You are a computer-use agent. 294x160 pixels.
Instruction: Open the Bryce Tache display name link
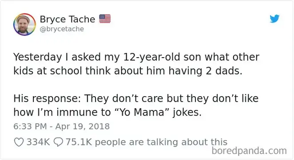pos(68,19)
